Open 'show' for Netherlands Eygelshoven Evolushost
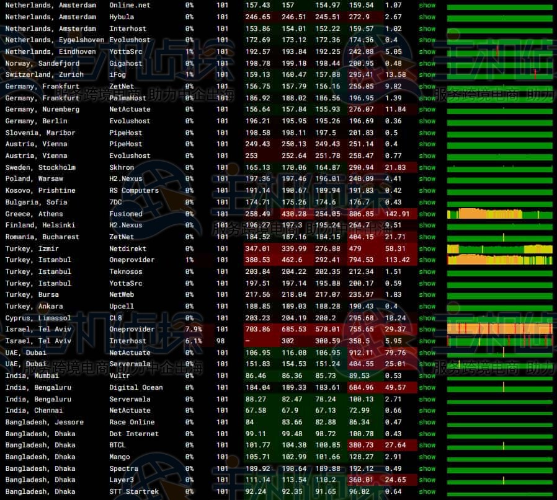 (x=427, y=40)
